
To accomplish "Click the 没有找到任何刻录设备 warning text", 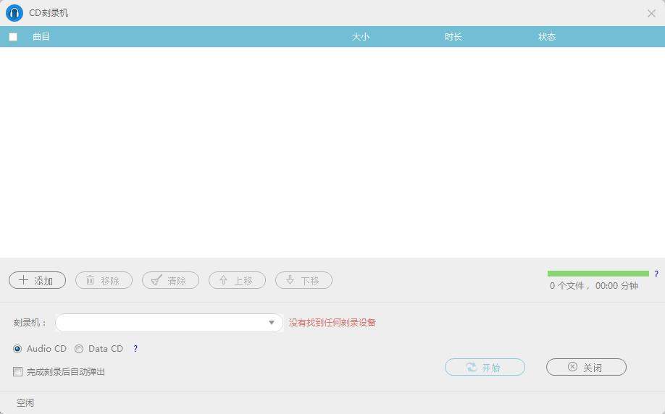I will [332, 323].
